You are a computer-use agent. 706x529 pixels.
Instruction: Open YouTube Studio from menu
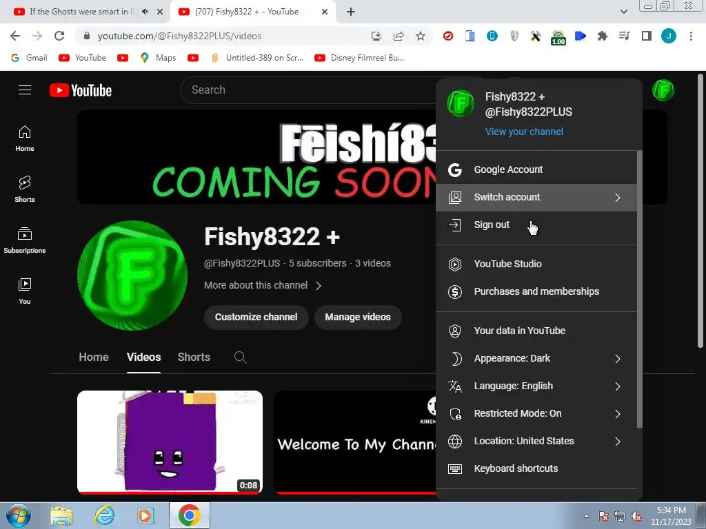536,264
